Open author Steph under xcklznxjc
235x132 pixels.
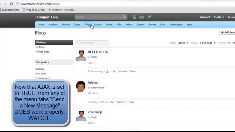click(94, 117)
